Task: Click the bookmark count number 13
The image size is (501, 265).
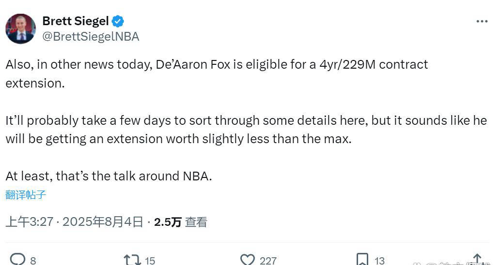Action: click(x=379, y=261)
